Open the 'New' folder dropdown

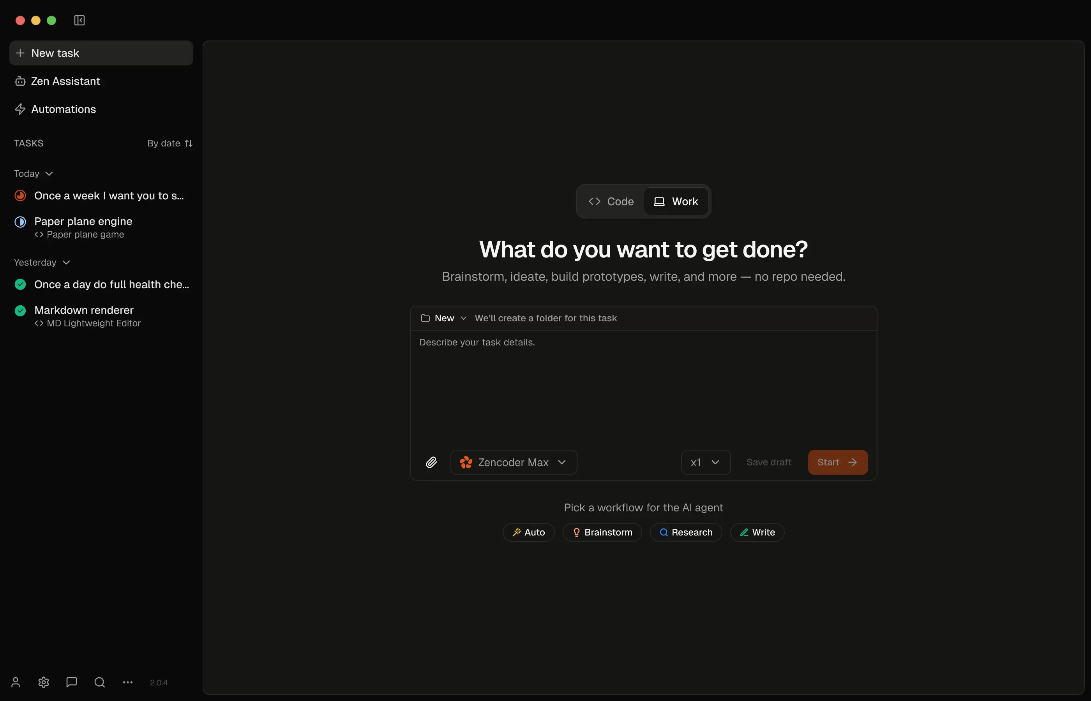tap(444, 318)
